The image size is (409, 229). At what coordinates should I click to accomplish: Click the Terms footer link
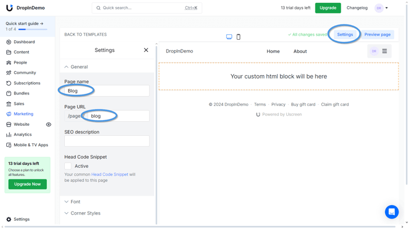pos(260,105)
